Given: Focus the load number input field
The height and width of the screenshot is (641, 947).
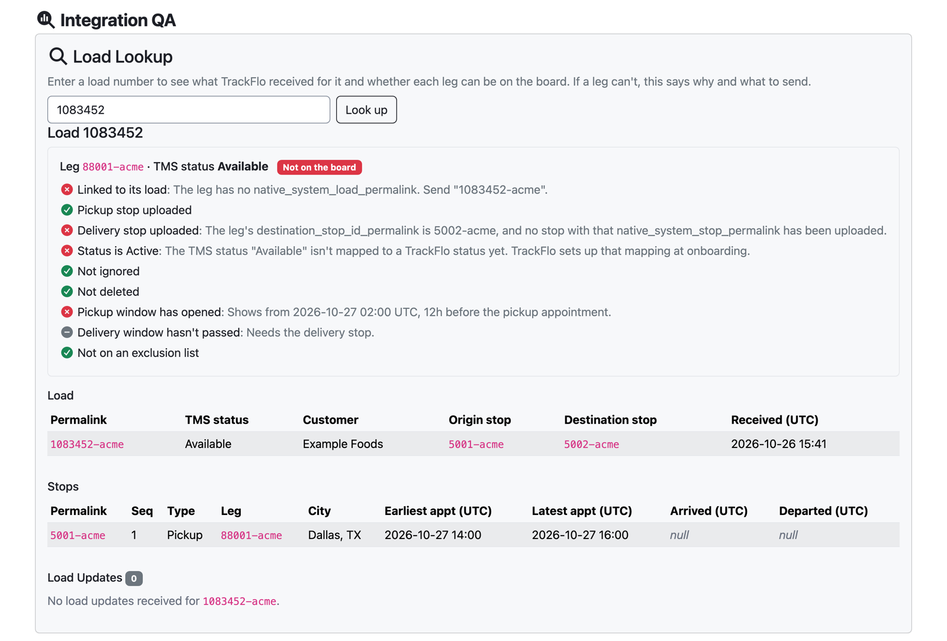Looking at the screenshot, I should pyautogui.click(x=189, y=109).
